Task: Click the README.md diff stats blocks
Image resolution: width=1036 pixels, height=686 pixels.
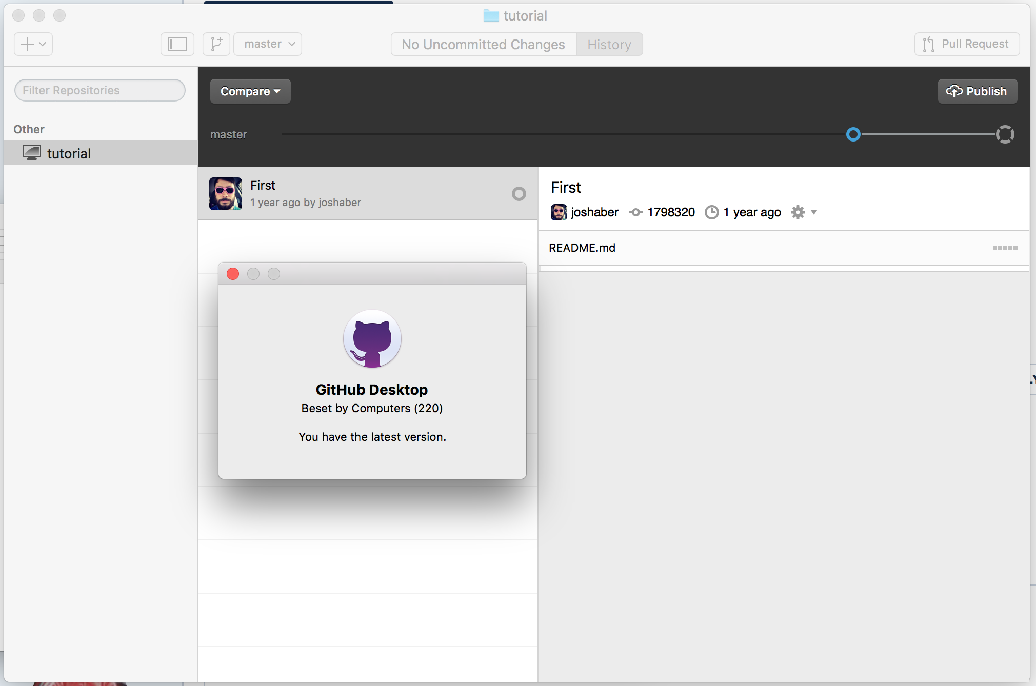Action: coord(1005,248)
